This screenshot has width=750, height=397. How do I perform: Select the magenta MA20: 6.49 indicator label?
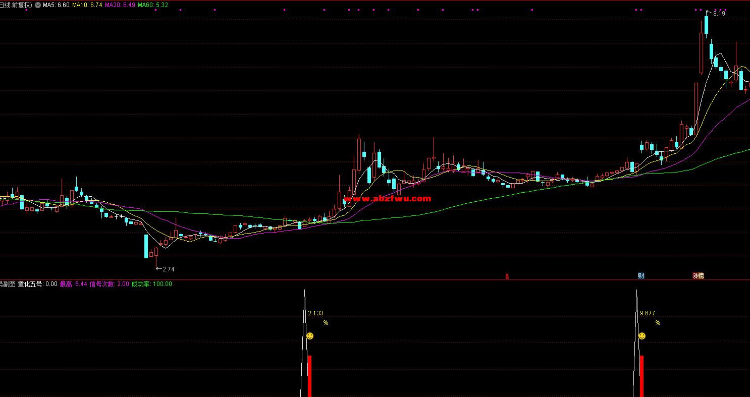pyautogui.click(x=120, y=5)
